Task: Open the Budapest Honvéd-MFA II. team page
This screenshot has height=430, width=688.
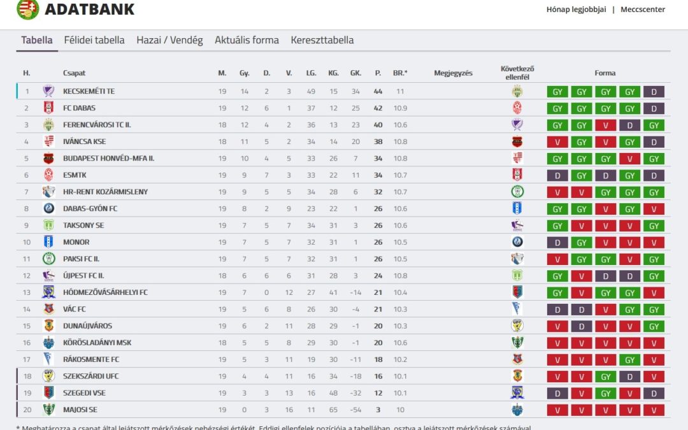Action: [x=108, y=158]
